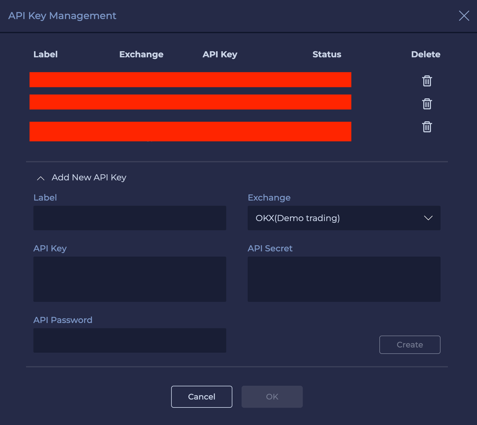Remove the third API key entry
Image resolution: width=477 pixels, height=425 pixels.
pos(427,126)
